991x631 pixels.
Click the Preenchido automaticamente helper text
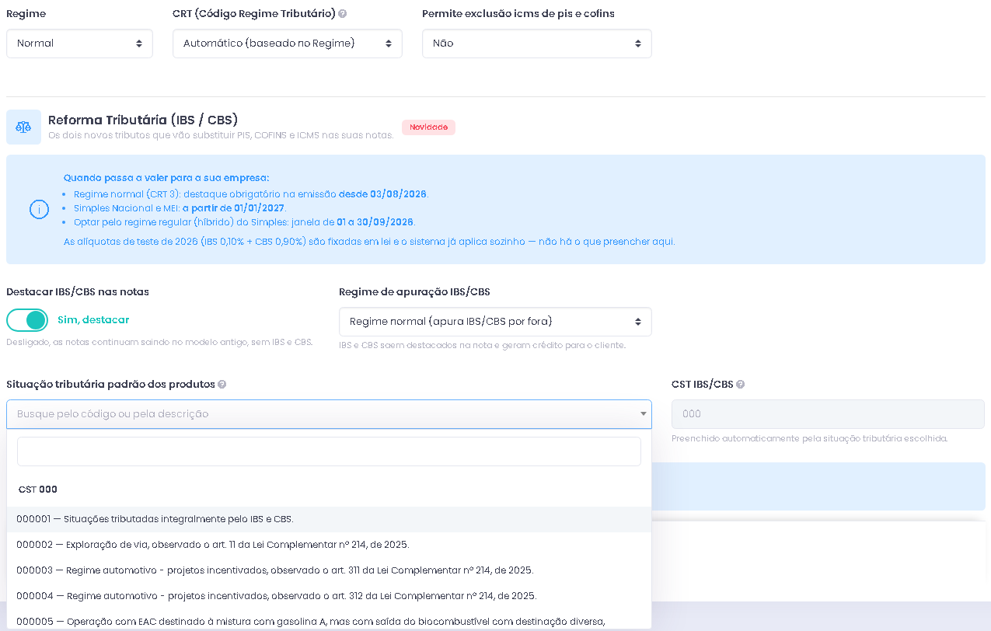click(810, 438)
